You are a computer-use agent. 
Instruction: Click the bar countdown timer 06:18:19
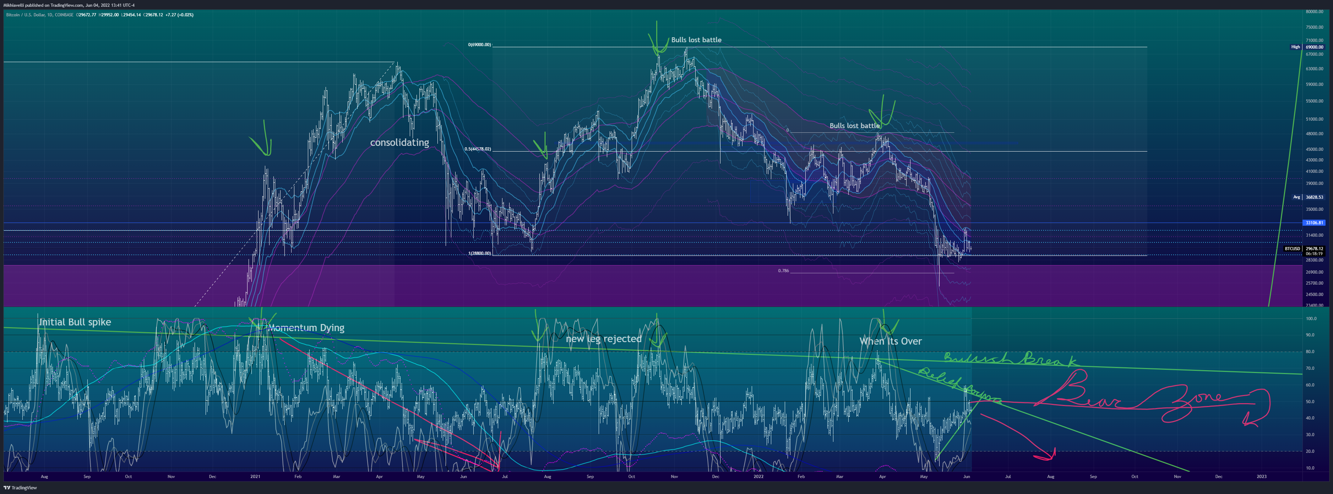1314,254
